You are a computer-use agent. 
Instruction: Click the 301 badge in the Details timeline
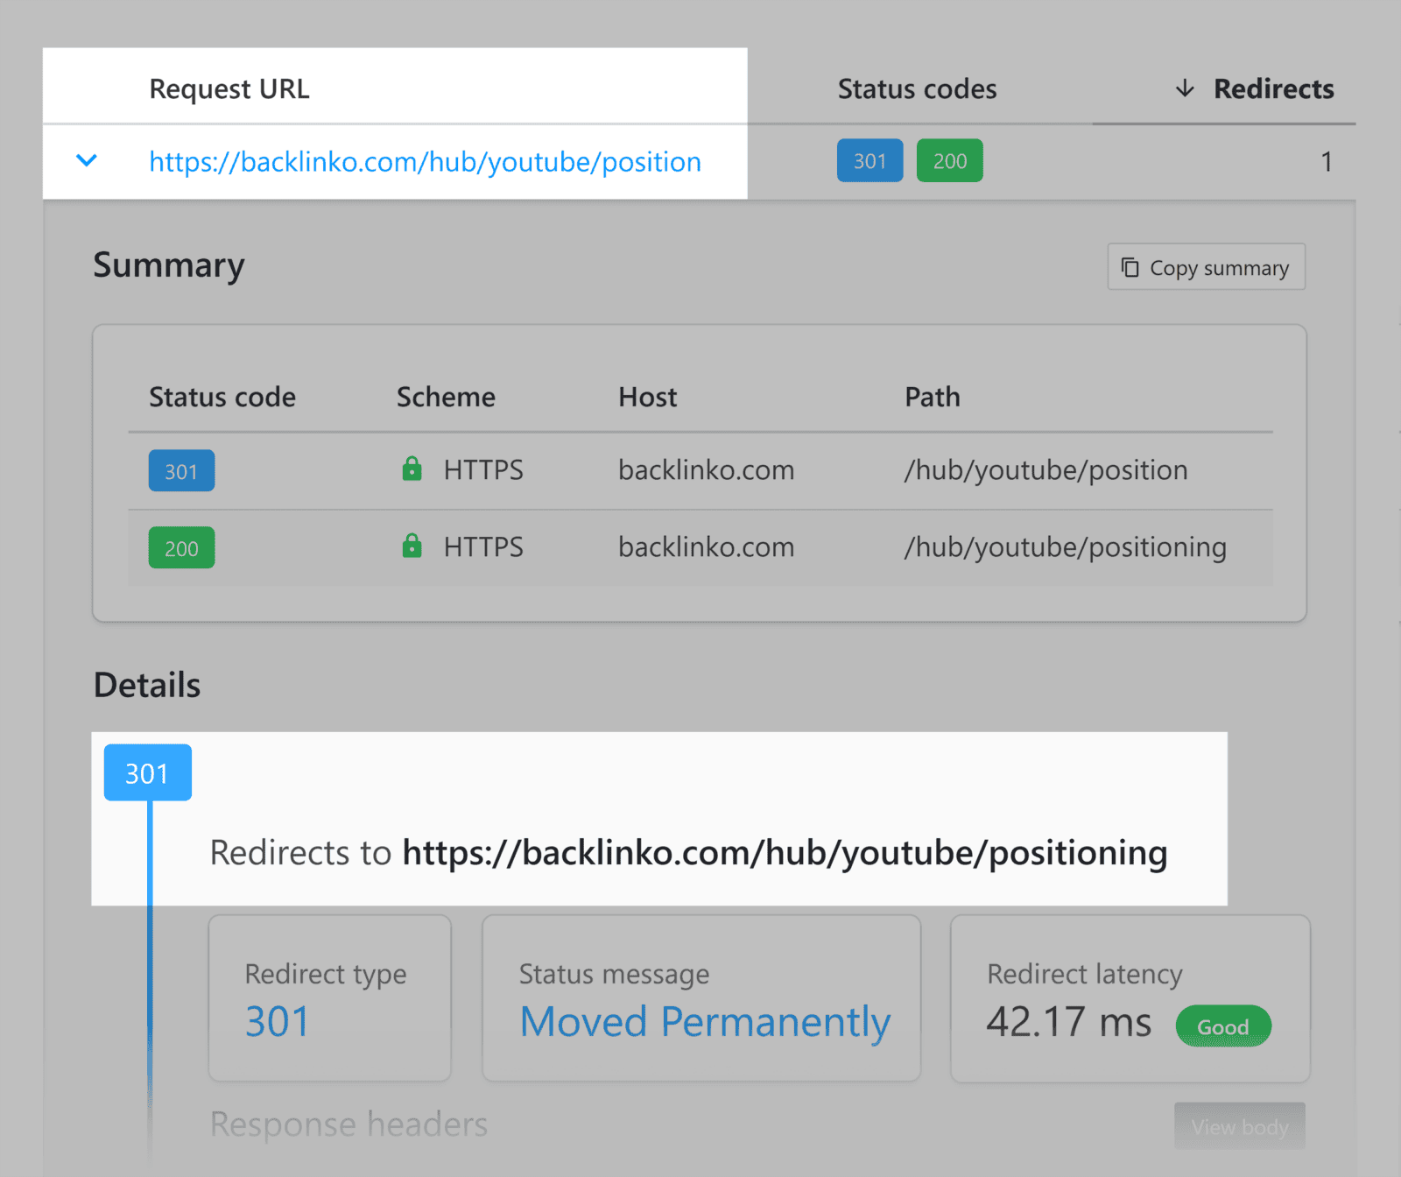tap(147, 772)
